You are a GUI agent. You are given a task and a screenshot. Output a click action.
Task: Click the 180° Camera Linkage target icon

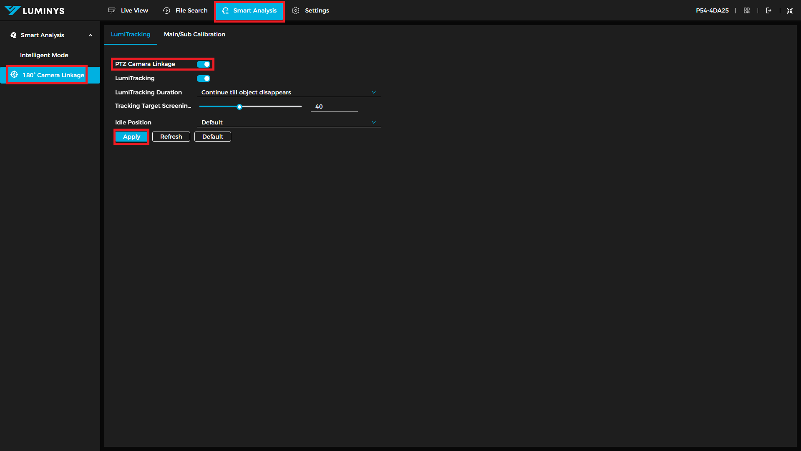click(x=14, y=75)
